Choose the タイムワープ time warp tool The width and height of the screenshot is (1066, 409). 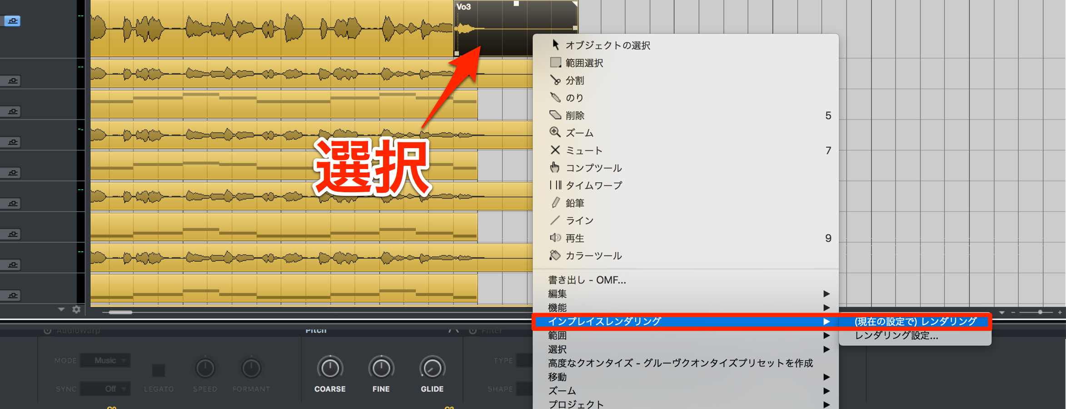(x=686, y=185)
